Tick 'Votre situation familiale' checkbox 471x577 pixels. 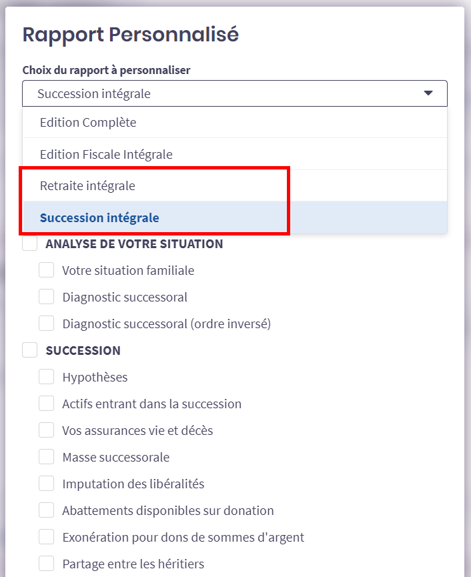tap(46, 270)
